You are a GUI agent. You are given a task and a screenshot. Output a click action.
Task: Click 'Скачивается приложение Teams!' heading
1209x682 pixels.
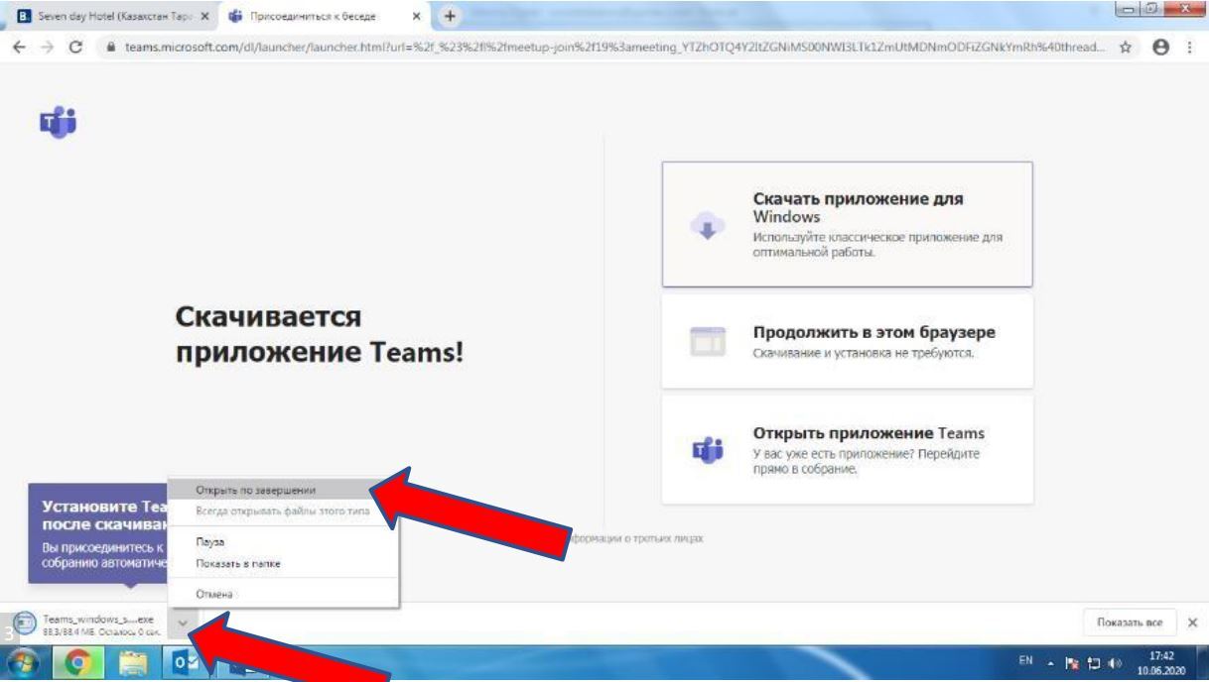pos(320,334)
